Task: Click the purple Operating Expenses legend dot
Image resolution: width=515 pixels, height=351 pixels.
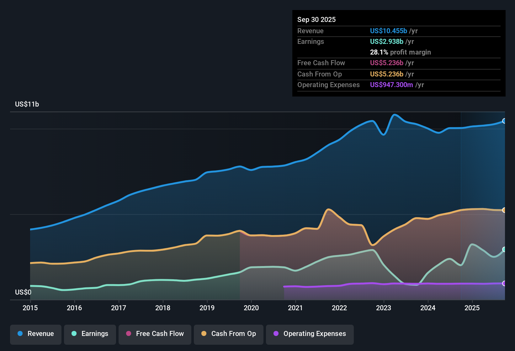Action: tap(275, 334)
